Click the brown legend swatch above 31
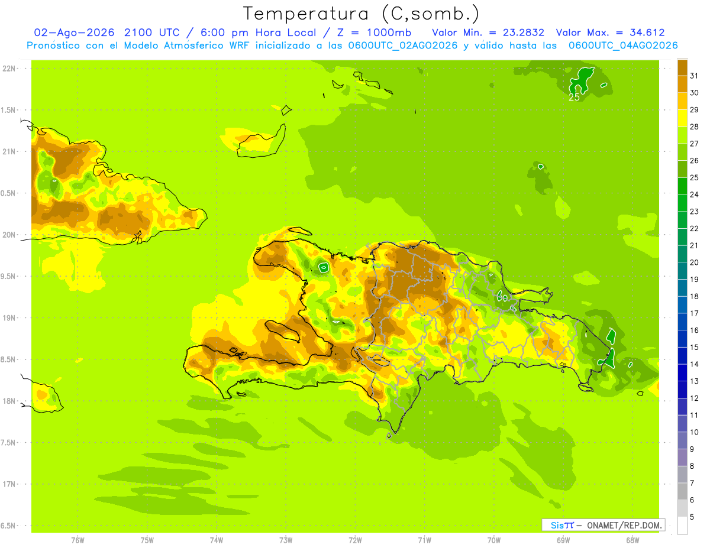This screenshot has height=548, width=710. (682, 67)
